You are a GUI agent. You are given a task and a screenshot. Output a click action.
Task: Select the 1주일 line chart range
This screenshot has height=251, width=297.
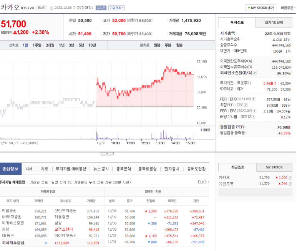click(x=37, y=45)
